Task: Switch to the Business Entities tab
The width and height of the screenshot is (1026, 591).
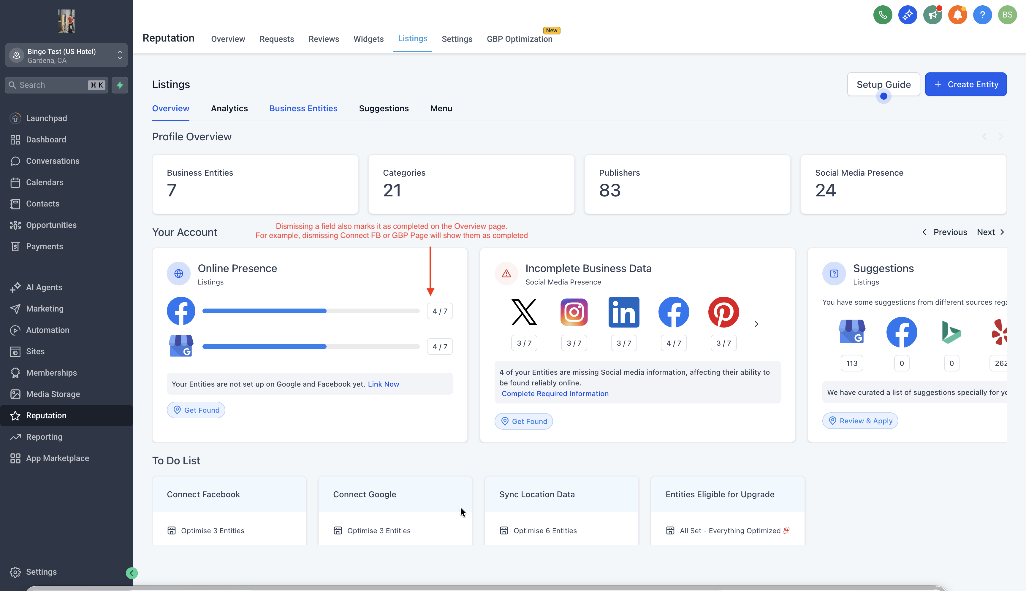Action: tap(303, 108)
